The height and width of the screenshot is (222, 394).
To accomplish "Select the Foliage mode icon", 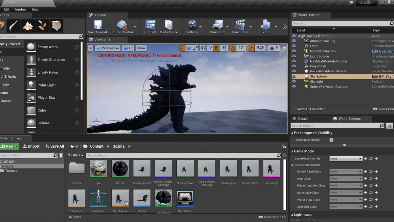I will (42, 26).
